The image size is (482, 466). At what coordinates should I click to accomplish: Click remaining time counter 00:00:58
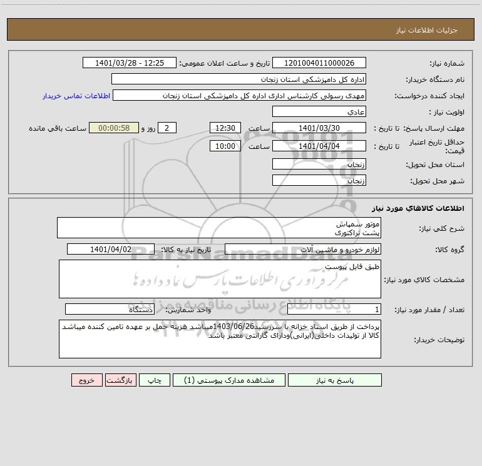click(114, 128)
